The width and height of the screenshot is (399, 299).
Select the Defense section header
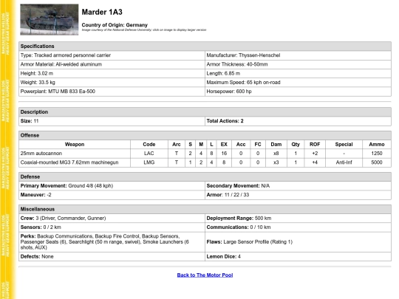205,176
